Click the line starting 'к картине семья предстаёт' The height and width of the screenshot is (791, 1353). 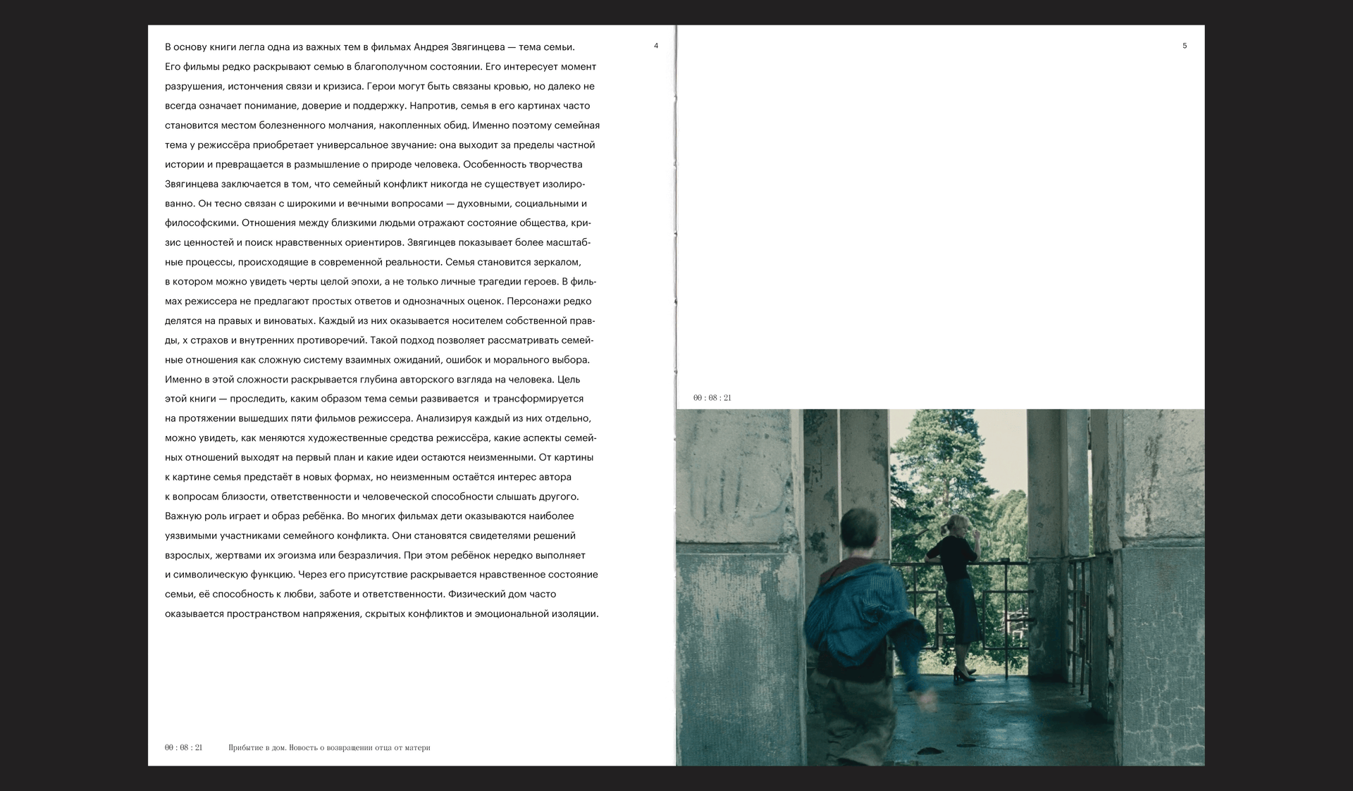(369, 477)
